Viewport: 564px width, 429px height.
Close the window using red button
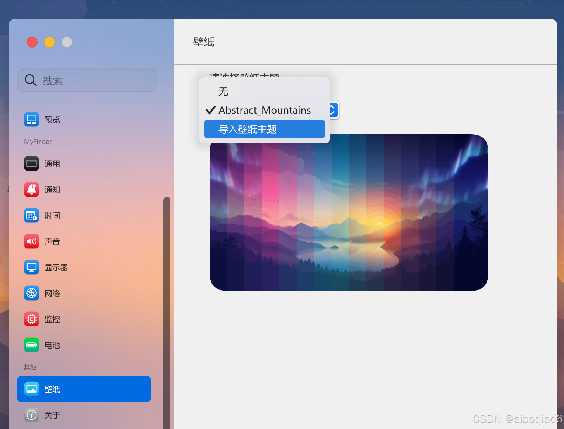[x=32, y=42]
